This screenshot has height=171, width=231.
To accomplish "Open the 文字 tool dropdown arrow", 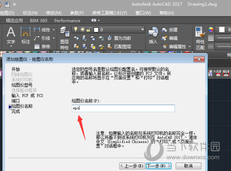I will coord(11,46).
